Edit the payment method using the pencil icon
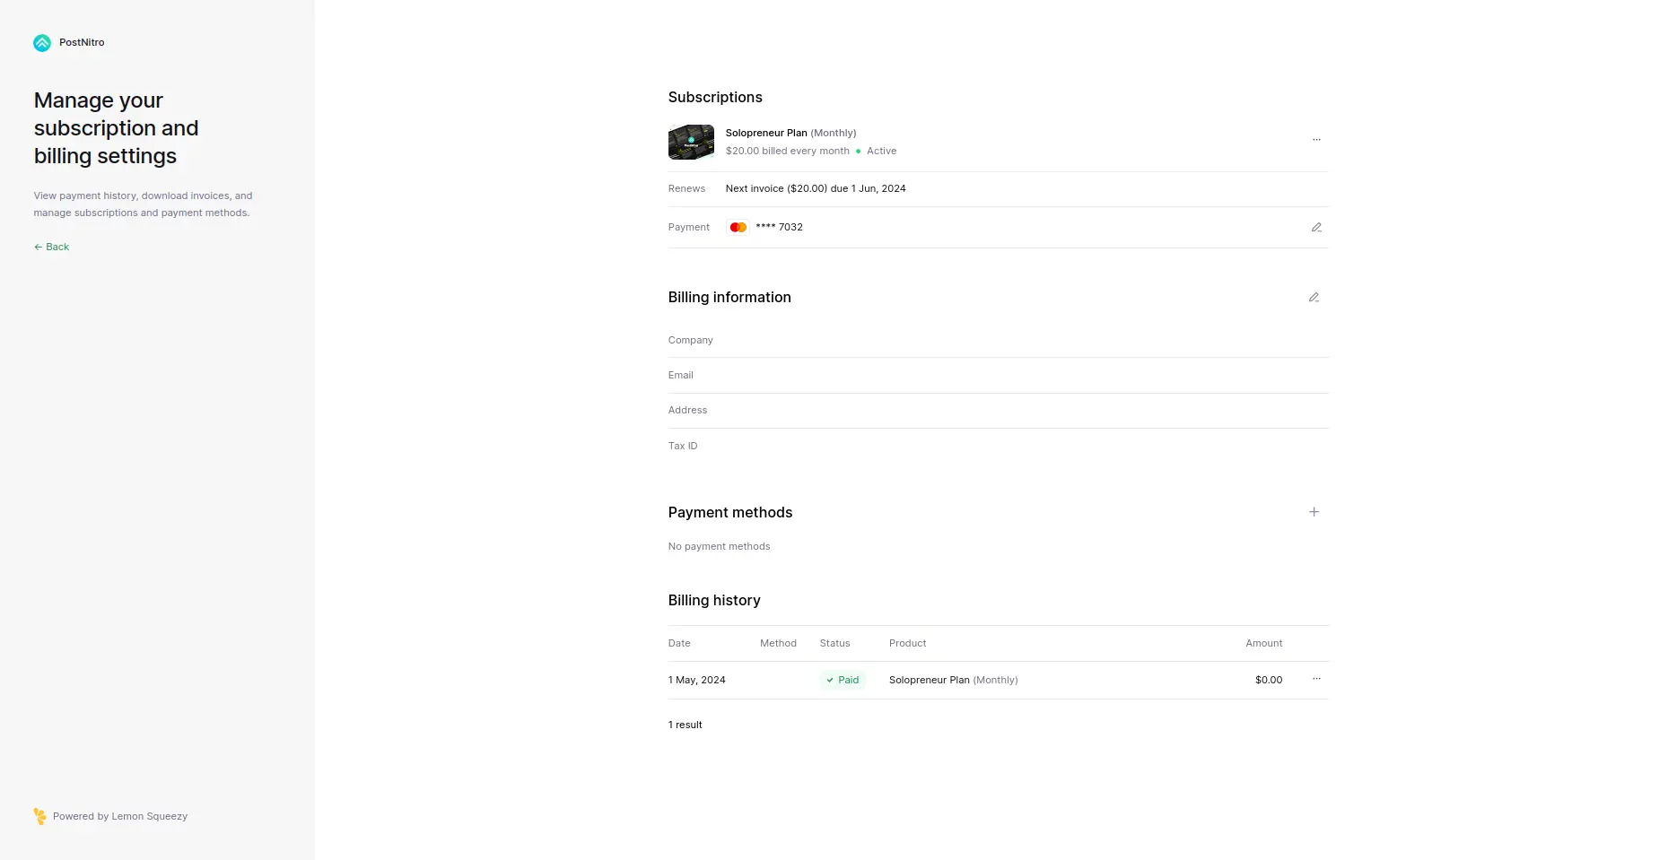The image size is (1659, 860). (1316, 227)
